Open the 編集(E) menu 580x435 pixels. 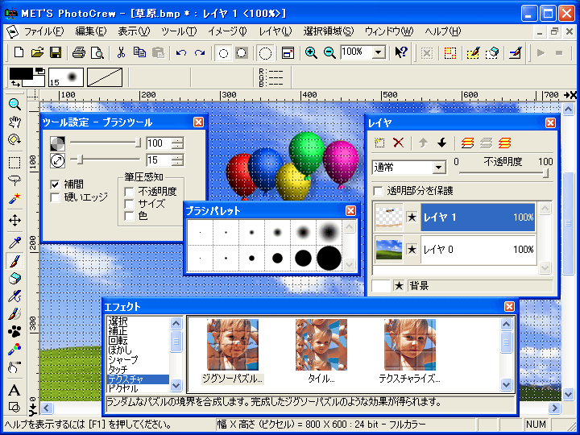coord(90,31)
